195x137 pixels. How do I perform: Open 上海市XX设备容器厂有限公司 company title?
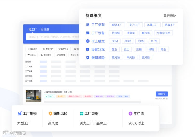point(58,92)
